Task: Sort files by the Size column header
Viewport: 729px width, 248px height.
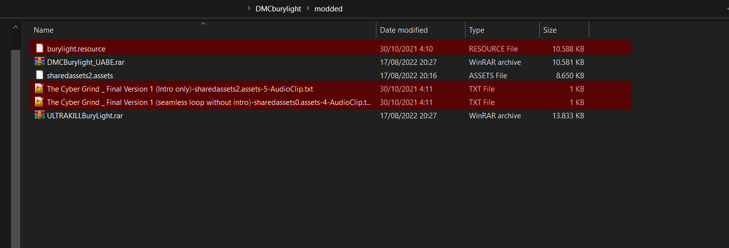Action: pos(550,30)
